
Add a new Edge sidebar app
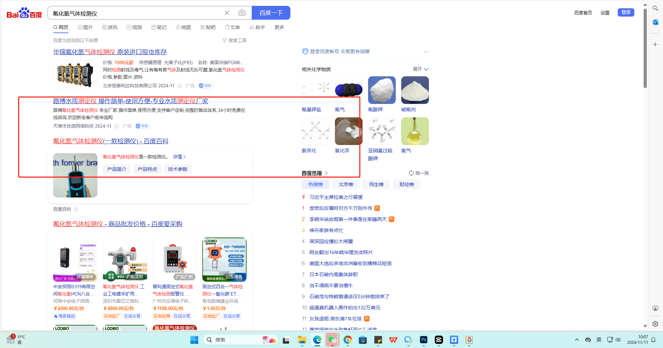click(655, 44)
